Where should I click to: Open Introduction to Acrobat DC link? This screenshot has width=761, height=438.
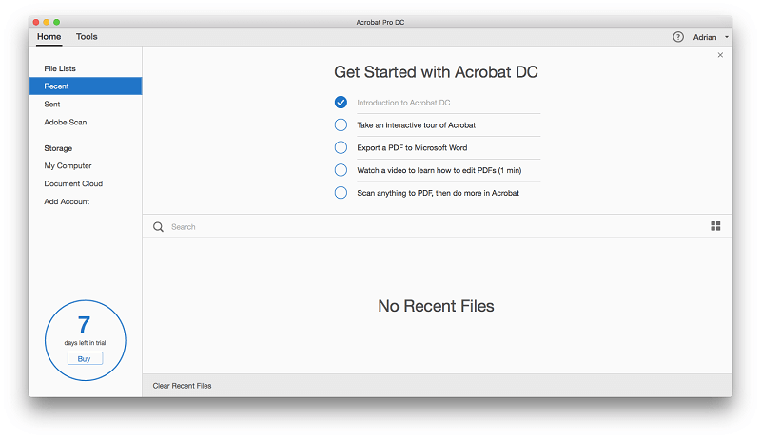click(x=403, y=103)
